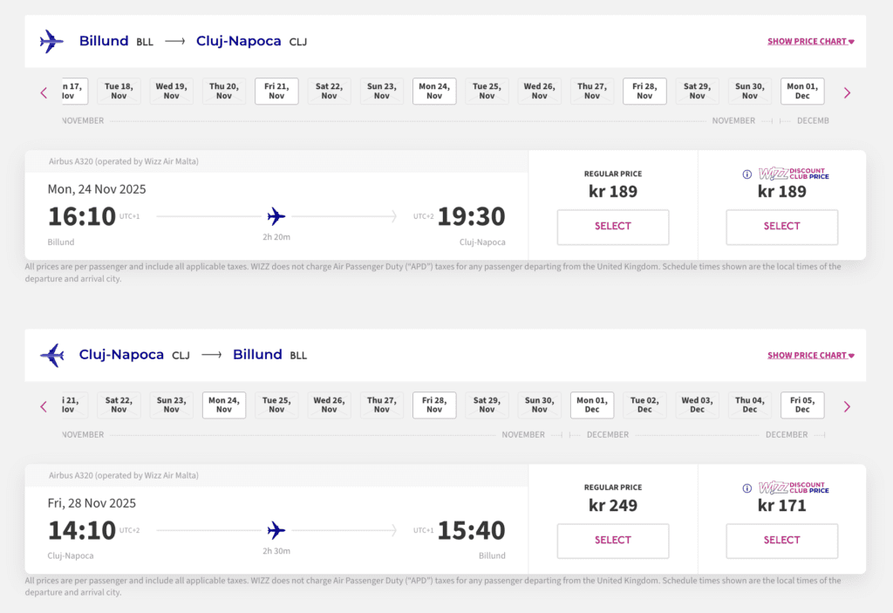Select the kr 189 Discount Club outbound fare
The width and height of the screenshot is (893, 613).
click(x=781, y=227)
